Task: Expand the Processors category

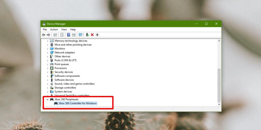Action: (x=47, y=68)
